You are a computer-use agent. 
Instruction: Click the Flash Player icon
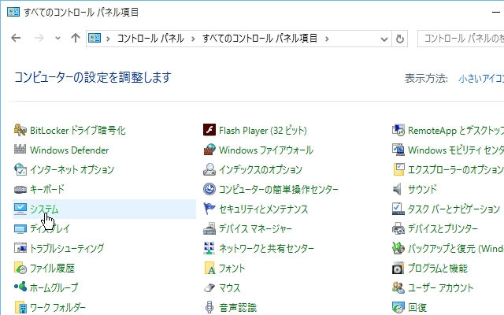coord(209,130)
